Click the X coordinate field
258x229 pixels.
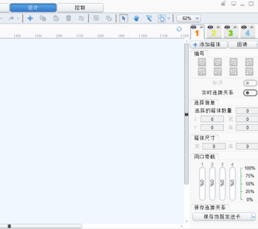(212, 119)
